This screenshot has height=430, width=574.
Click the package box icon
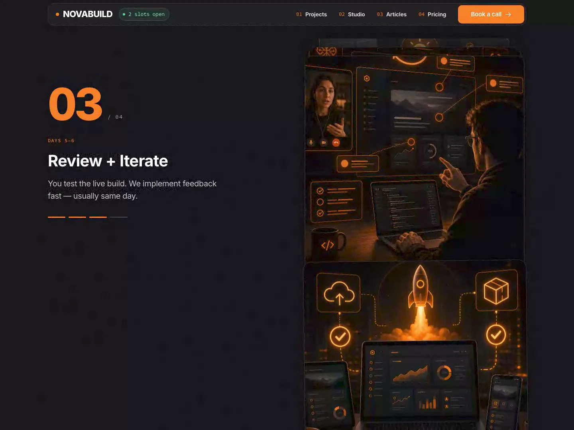point(496,291)
